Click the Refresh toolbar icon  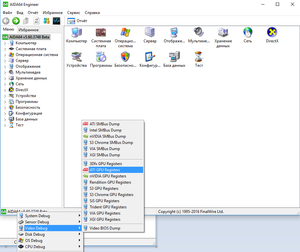tap(36, 21)
